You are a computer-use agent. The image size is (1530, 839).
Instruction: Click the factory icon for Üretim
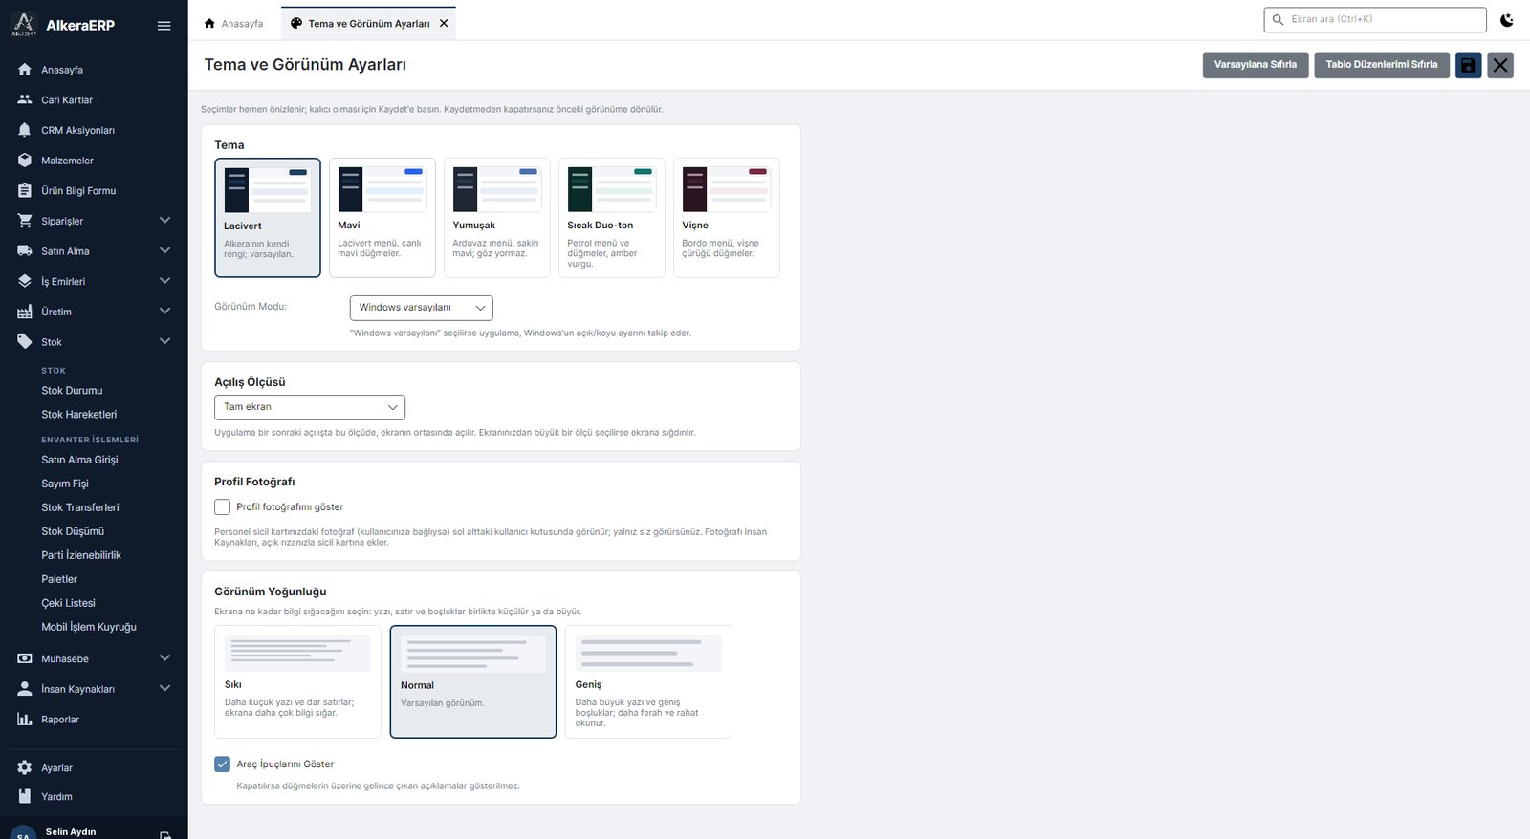click(25, 312)
